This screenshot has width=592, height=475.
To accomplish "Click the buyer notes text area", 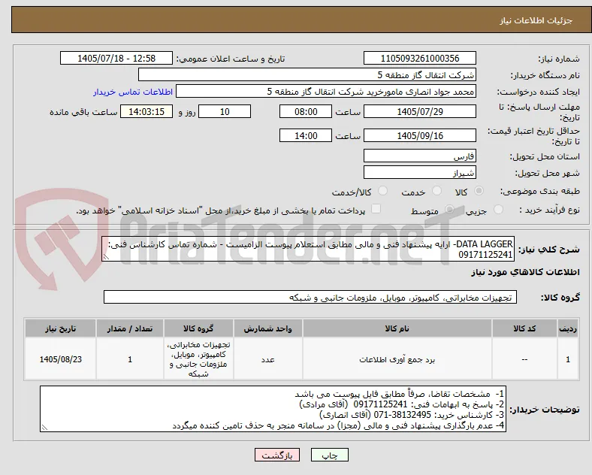I will [x=273, y=410].
